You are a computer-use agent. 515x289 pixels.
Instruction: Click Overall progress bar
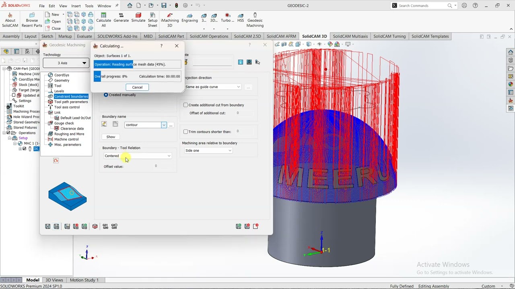tap(138, 76)
